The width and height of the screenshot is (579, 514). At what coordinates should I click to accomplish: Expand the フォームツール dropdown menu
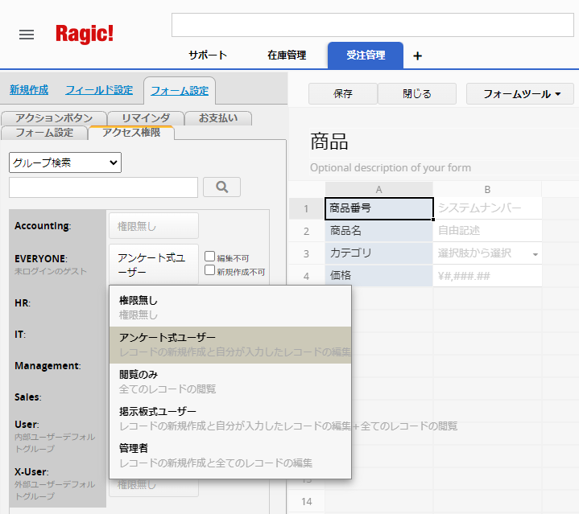point(520,94)
